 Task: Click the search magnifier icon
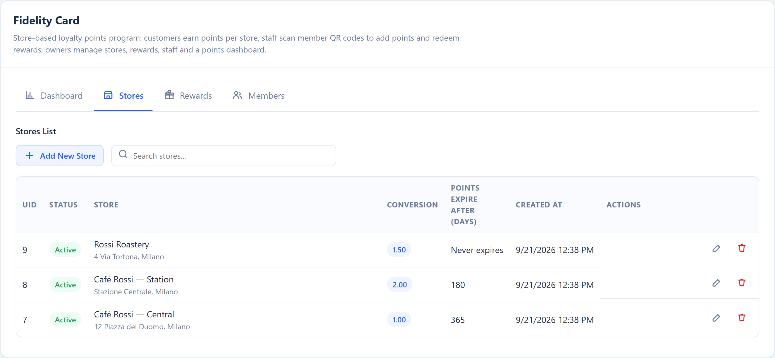[123, 154]
